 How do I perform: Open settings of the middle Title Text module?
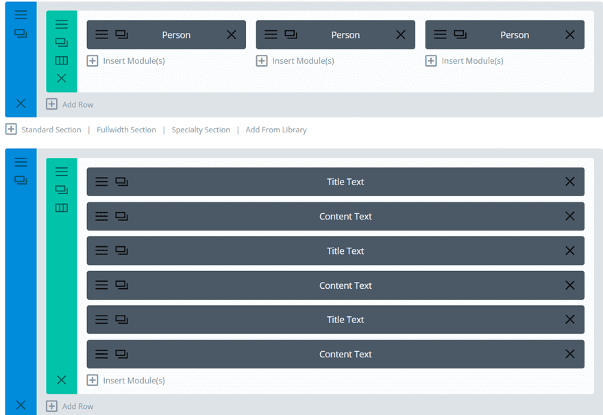[101, 250]
